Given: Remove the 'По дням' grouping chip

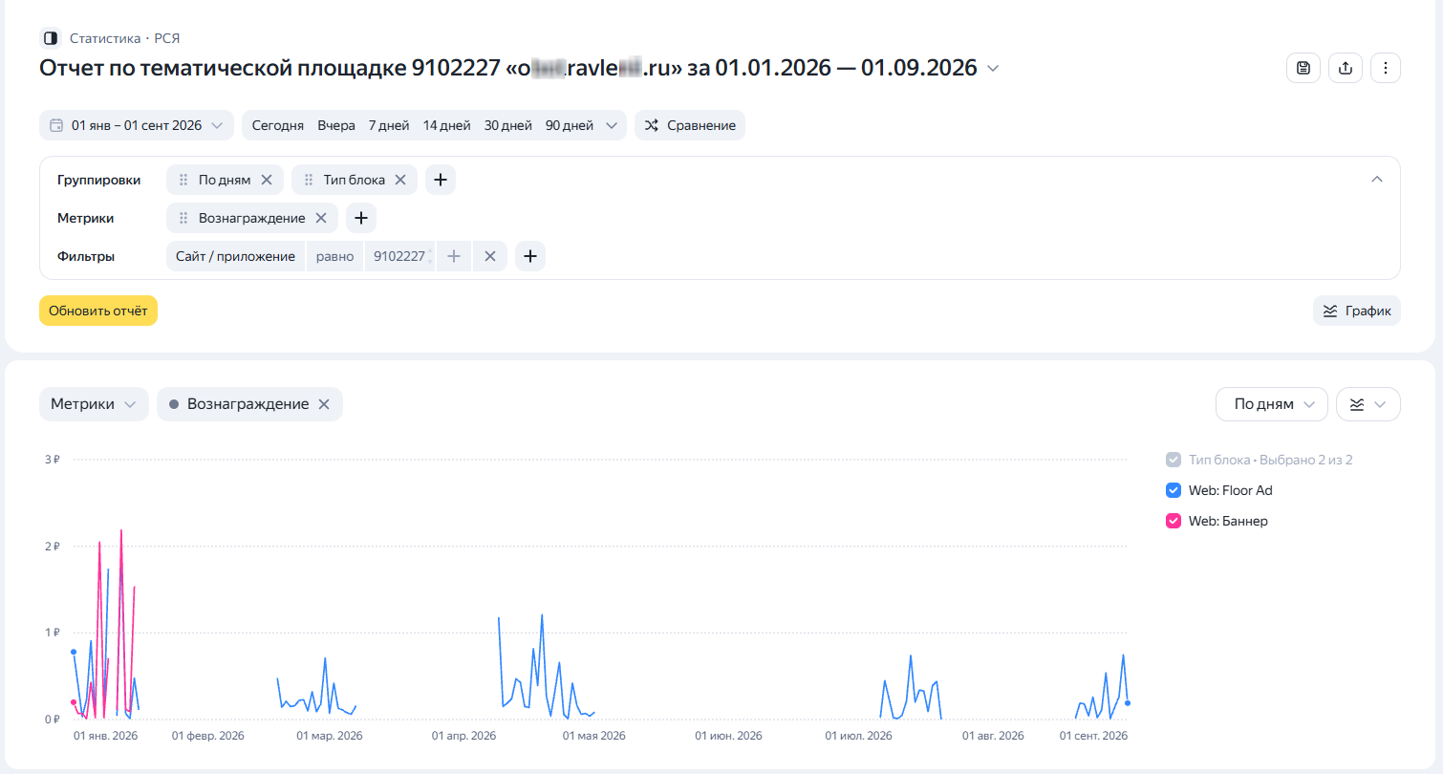Looking at the screenshot, I should (267, 180).
